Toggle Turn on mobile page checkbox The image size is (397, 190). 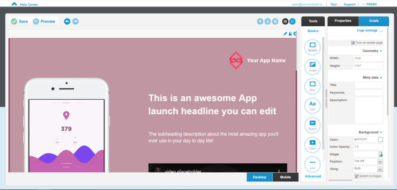point(353,43)
